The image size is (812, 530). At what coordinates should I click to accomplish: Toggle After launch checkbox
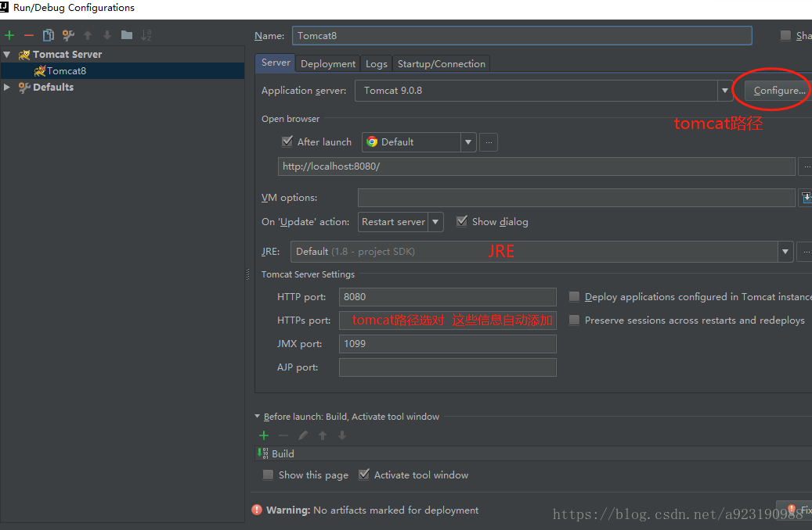tap(287, 141)
